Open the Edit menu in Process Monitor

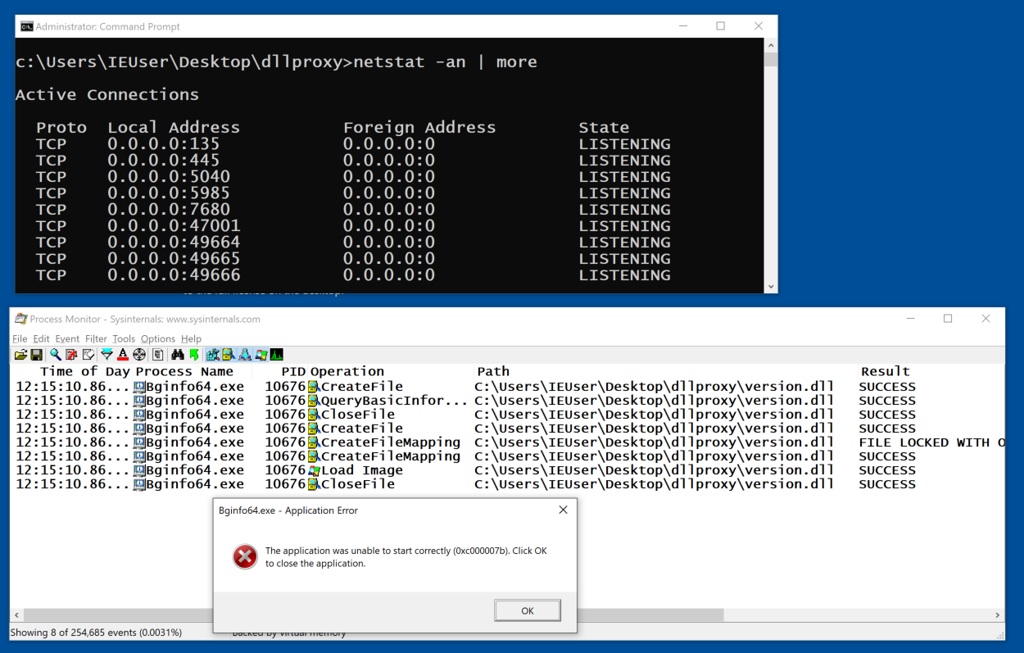[41, 338]
